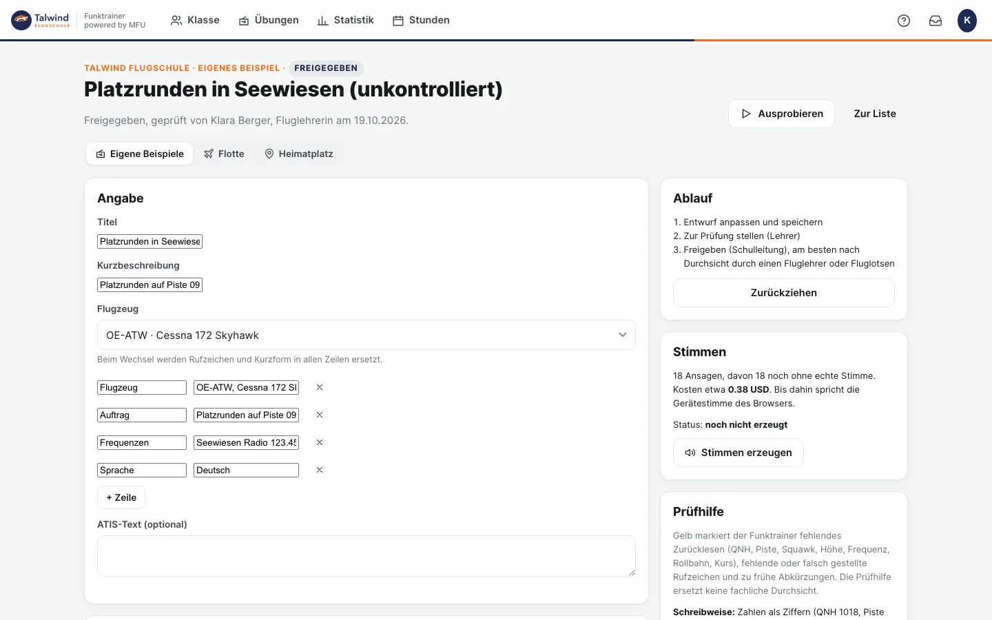This screenshot has width=992, height=620.
Task: Edit the Frequenzen label field
Action: (x=142, y=443)
